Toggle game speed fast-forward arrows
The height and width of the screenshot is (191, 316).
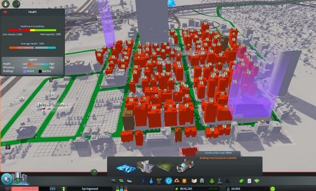pyautogui.click(x=53, y=189)
